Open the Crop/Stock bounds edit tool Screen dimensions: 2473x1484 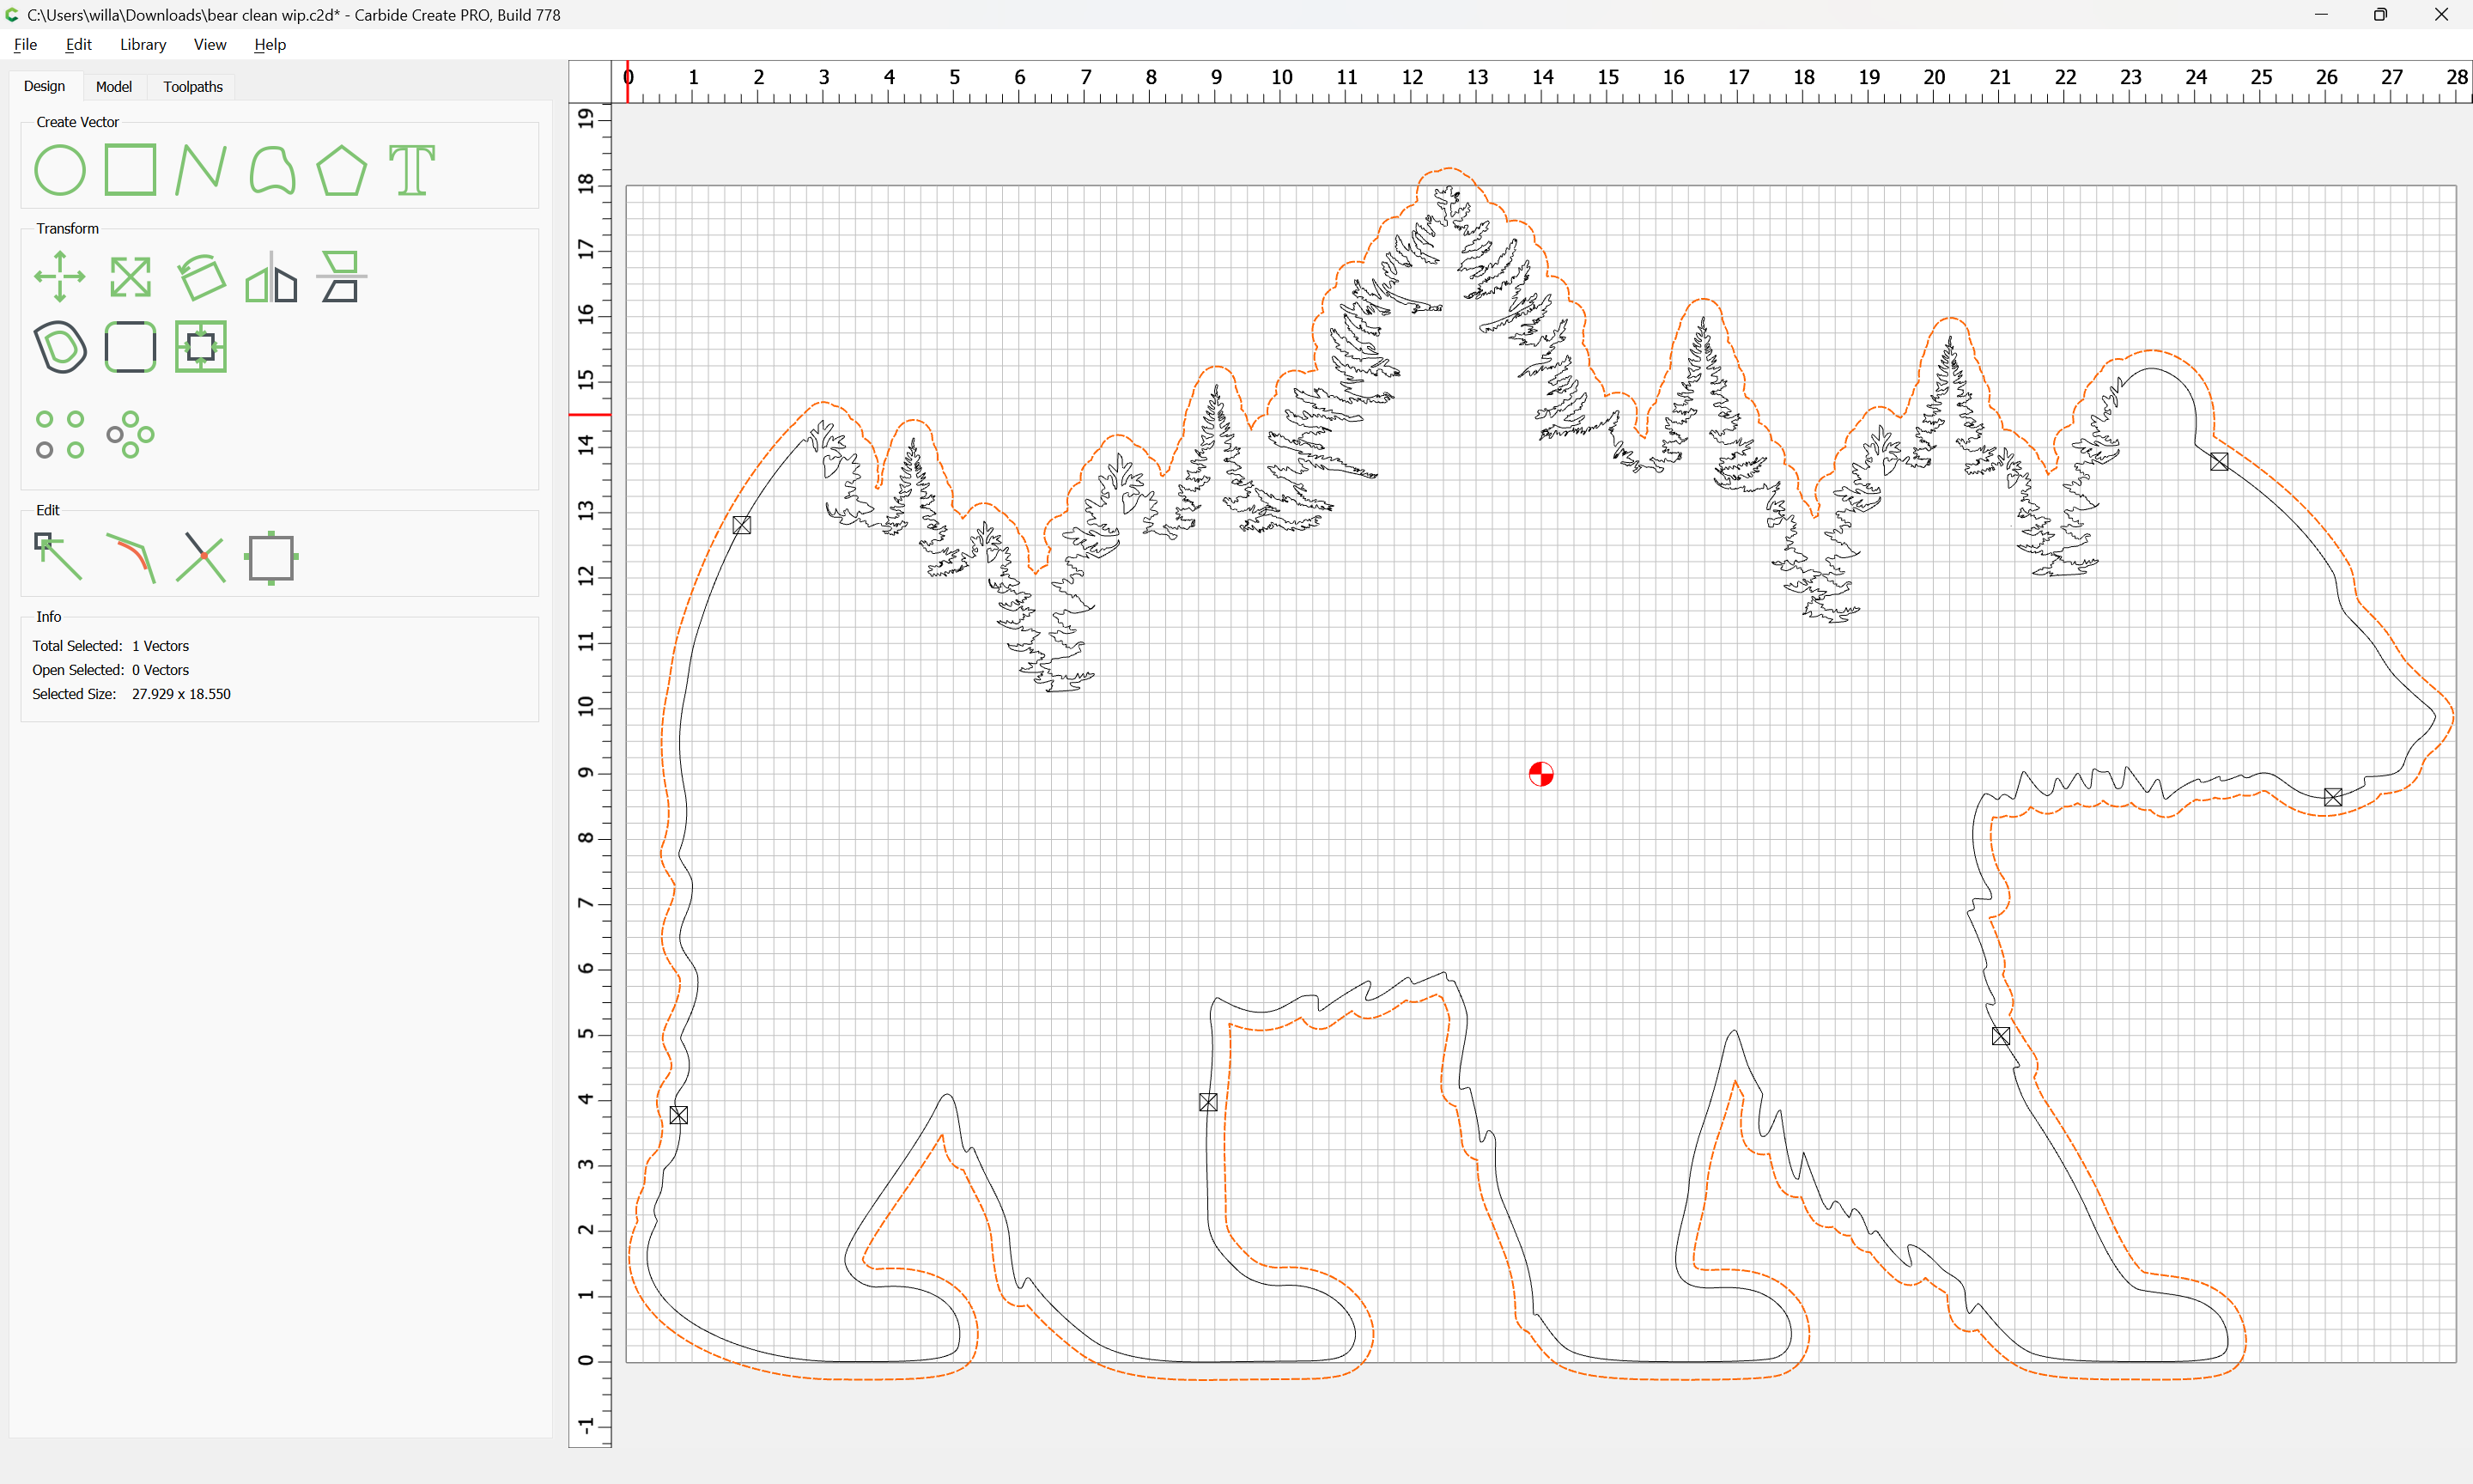(x=272, y=558)
